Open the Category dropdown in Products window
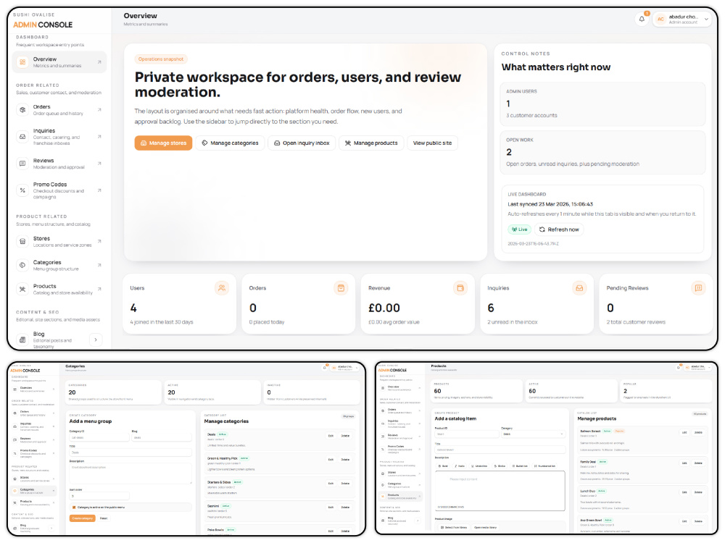This screenshot has width=725, height=543. click(x=533, y=434)
